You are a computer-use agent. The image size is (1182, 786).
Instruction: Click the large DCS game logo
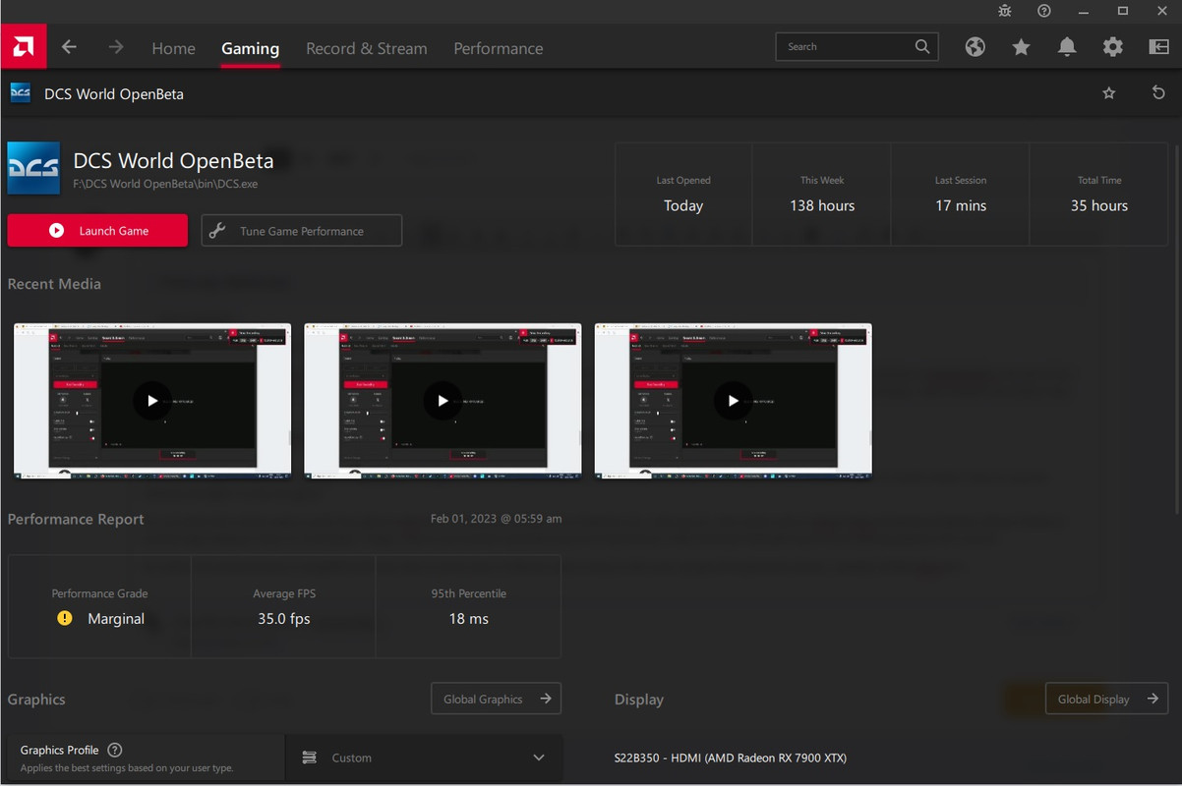[x=33, y=168]
